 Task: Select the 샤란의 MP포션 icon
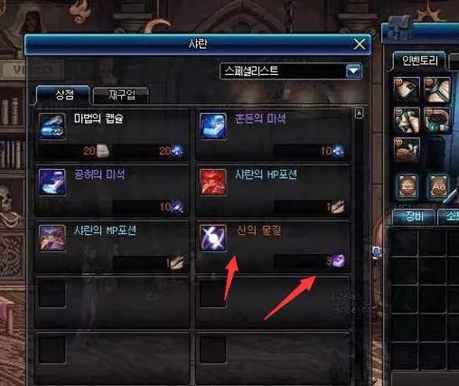coord(52,238)
